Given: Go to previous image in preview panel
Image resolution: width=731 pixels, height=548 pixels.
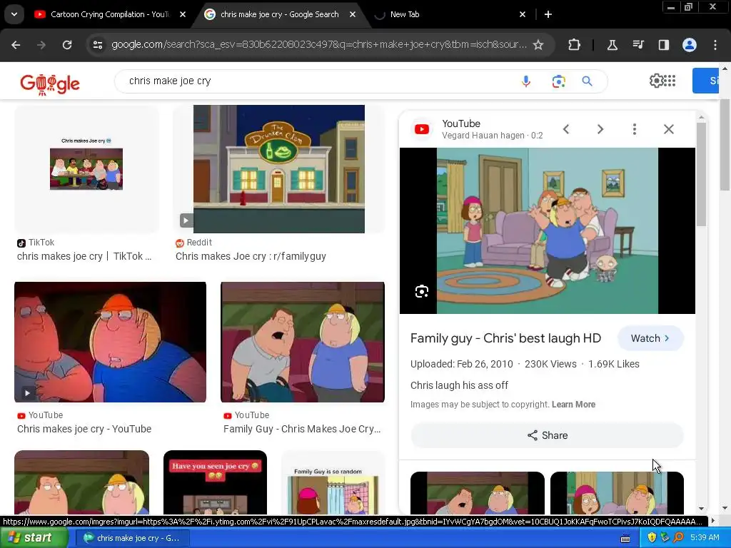Looking at the screenshot, I should 566,129.
